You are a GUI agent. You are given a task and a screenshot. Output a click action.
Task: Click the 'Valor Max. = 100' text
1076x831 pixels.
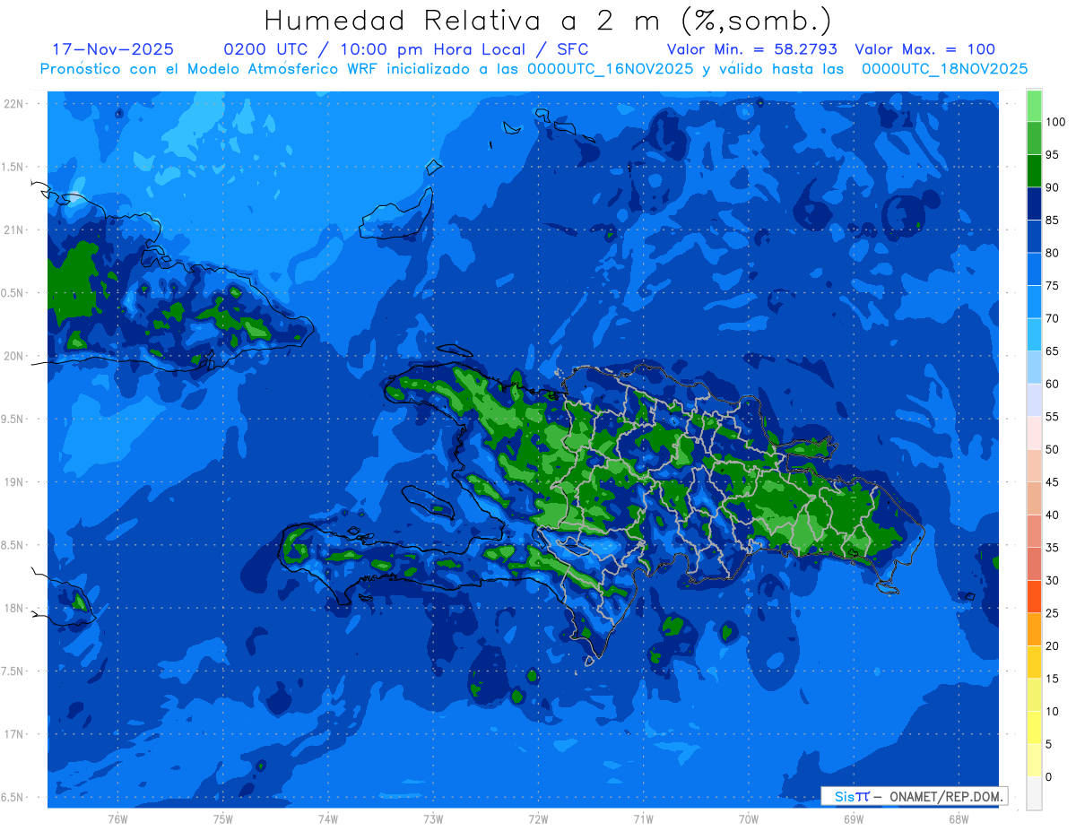[924, 49]
